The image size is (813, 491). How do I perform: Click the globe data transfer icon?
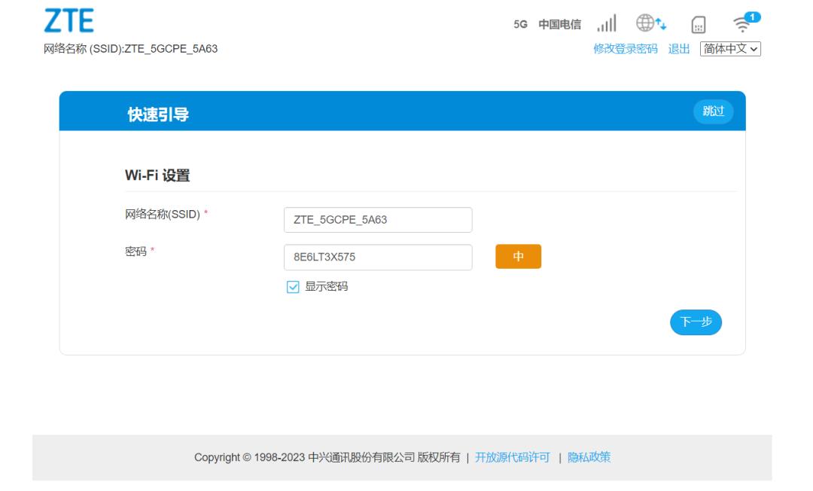pyautogui.click(x=649, y=23)
